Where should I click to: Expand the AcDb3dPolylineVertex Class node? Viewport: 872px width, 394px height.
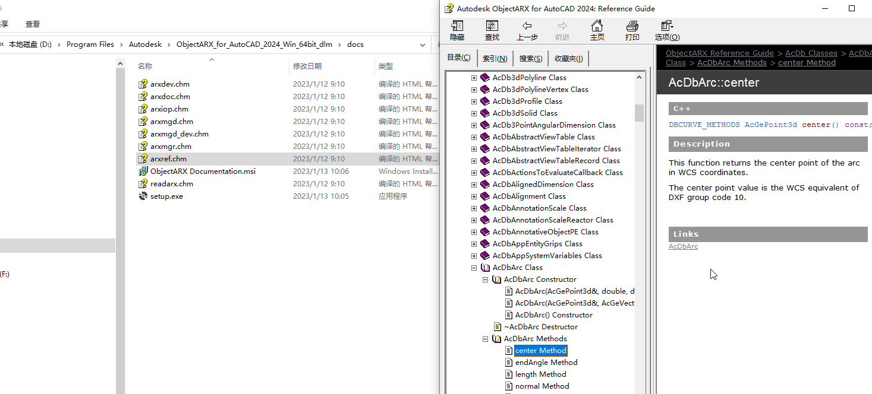pyautogui.click(x=474, y=90)
